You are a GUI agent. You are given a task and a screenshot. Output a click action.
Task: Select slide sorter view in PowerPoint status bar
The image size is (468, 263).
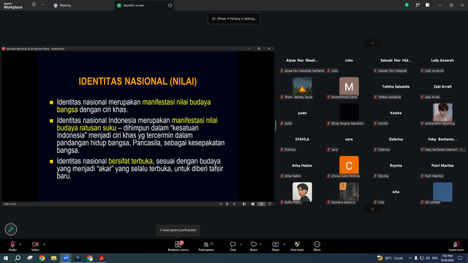click(x=253, y=204)
